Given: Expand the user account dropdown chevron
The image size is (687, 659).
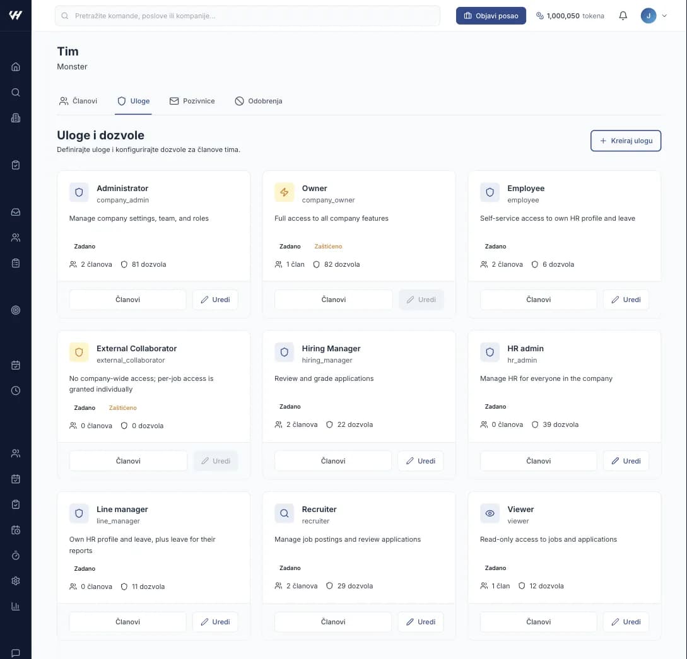Looking at the screenshot, I should tap(664, 16).
